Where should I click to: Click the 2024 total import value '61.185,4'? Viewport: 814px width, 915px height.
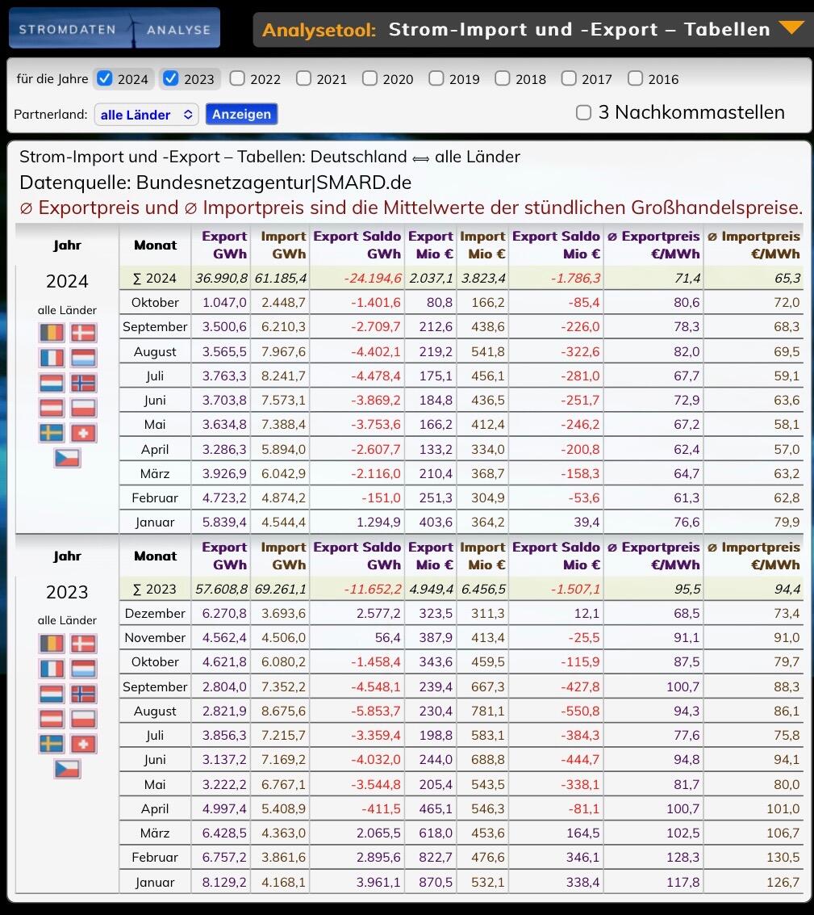point(281,279)
